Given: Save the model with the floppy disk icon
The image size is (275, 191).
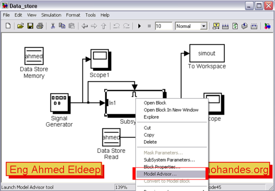Looking at the screenshot, I should click(x=30, y=26).
